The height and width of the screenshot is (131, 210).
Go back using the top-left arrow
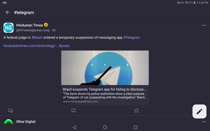8,12
